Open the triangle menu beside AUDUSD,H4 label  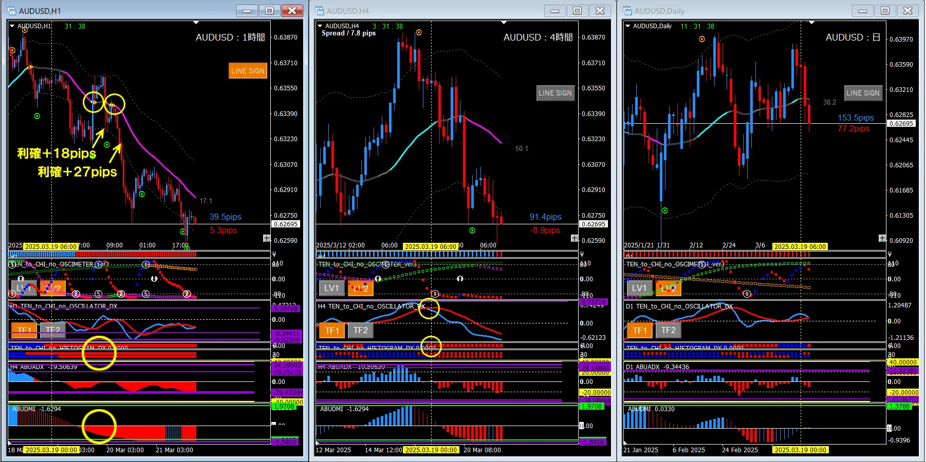tap(320, 26)
